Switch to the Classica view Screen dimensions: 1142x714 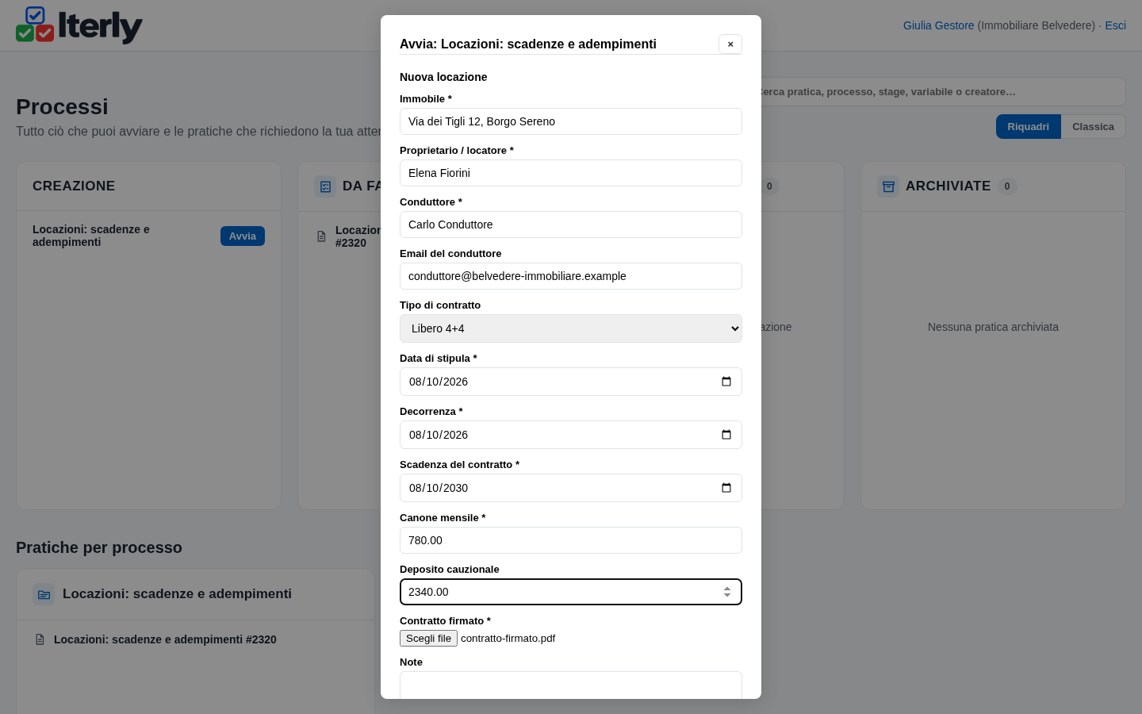pos(1093,127)
